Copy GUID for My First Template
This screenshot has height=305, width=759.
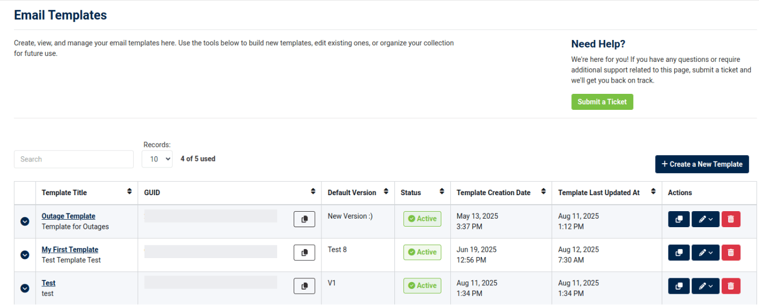coord(304,253)
